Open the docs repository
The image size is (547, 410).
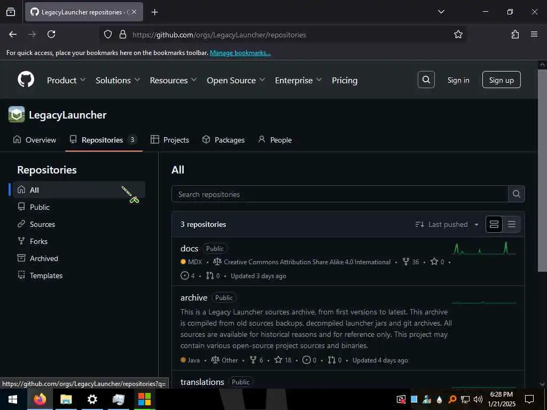pyautogui.click(x=189, y=248)
